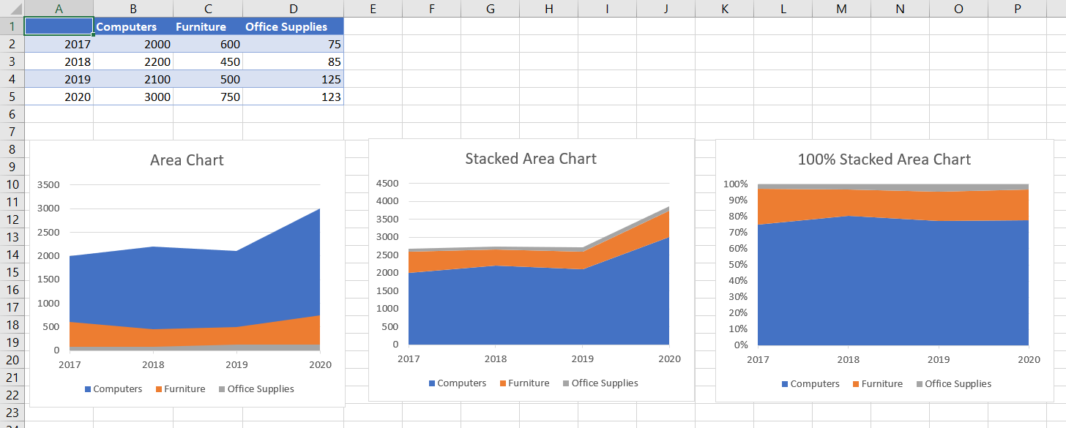The width and height of the screenshot is (1066, 428).
Task: Select the cell showing 2017
Action: point(59,44)
